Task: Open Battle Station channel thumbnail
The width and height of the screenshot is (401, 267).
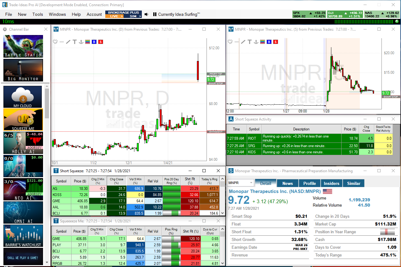Action: tap(23, 46)
